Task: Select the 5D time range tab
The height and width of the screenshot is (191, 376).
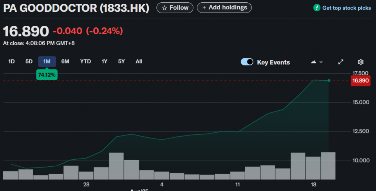Action: 29,61
